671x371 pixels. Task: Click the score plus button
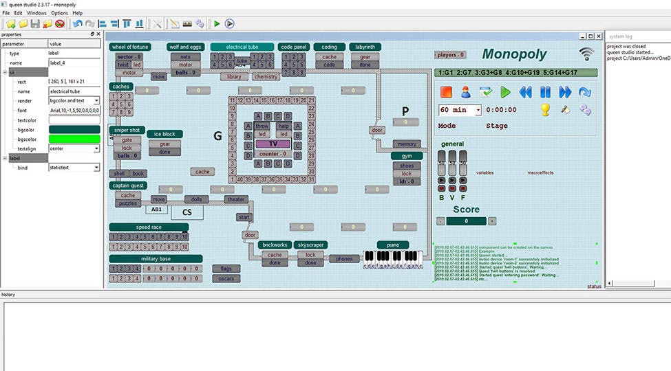click(492, 221)
